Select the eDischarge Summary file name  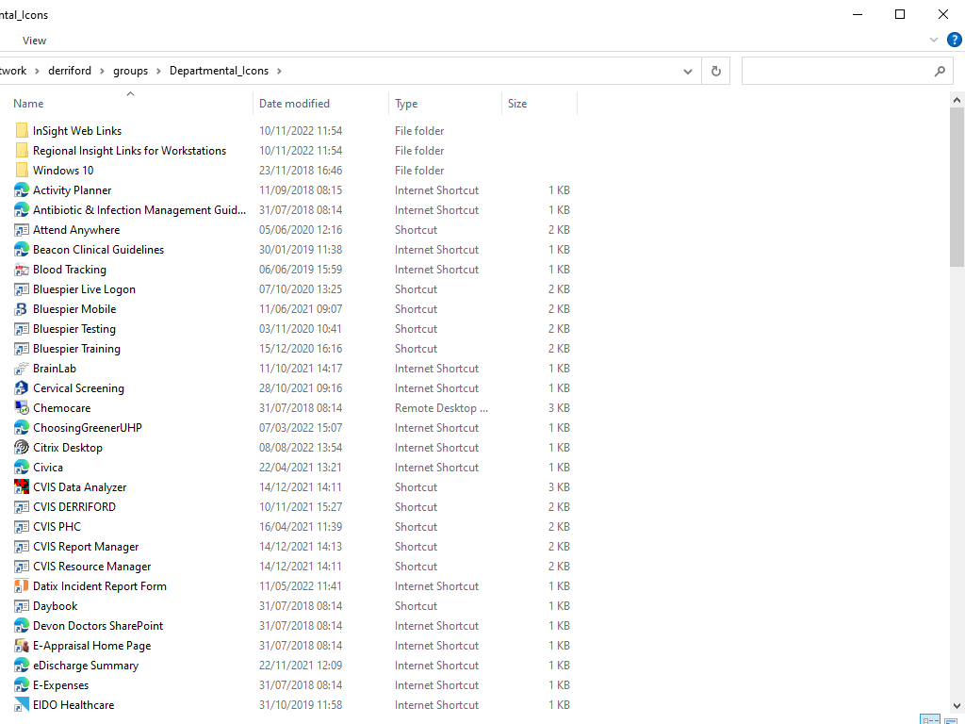86,666
